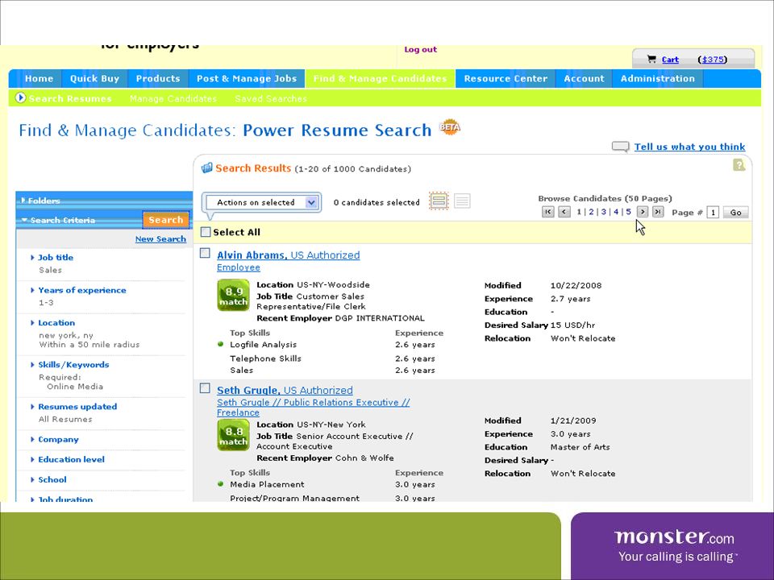Click Seth Grugle 8.8 match badge

pos(233,435)
